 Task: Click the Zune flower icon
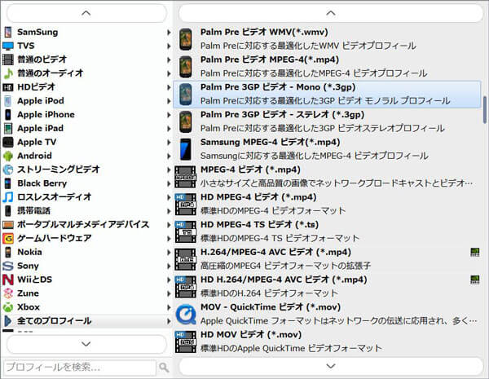8,293
